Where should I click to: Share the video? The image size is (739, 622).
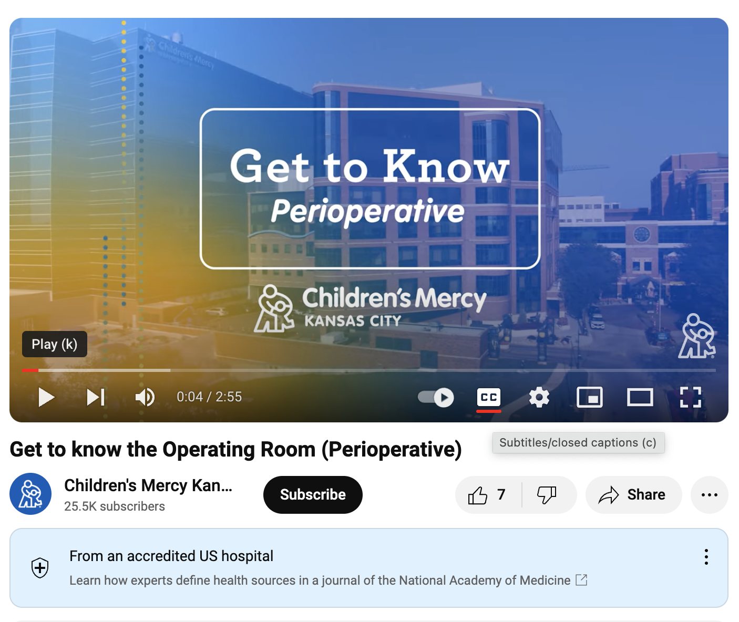[633, 495]
